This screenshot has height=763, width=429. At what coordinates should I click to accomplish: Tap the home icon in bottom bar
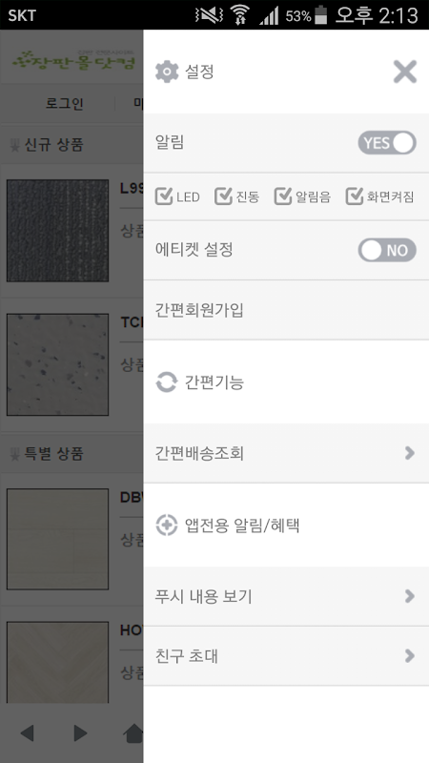133,733
